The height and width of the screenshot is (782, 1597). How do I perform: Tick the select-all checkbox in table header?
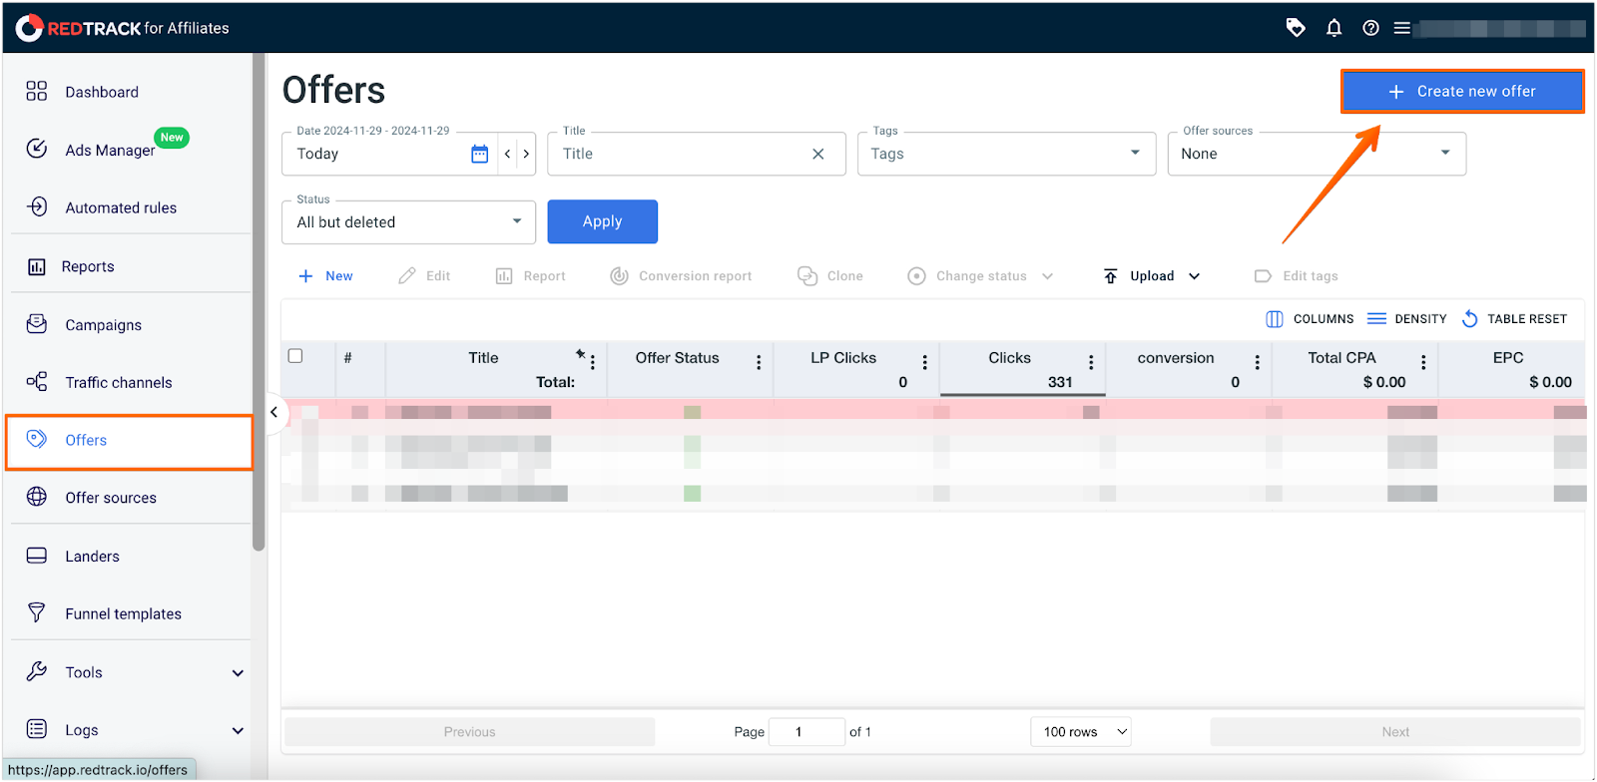(295, 356)
